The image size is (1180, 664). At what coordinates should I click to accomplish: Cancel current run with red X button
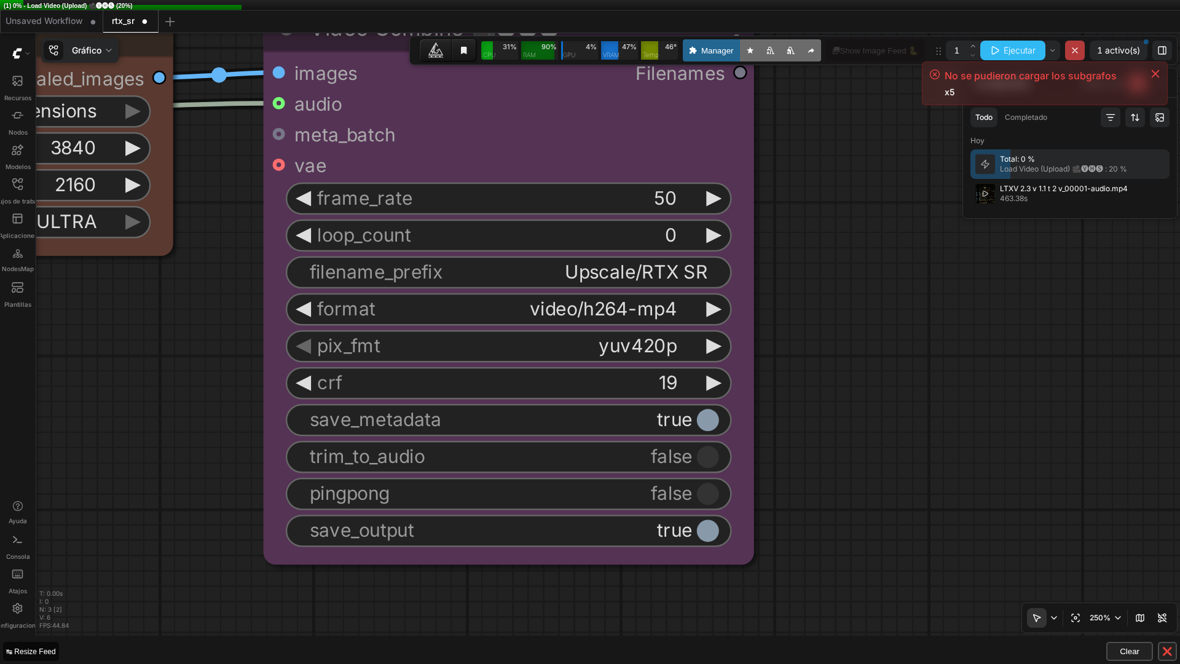(x=1074, y=50)
